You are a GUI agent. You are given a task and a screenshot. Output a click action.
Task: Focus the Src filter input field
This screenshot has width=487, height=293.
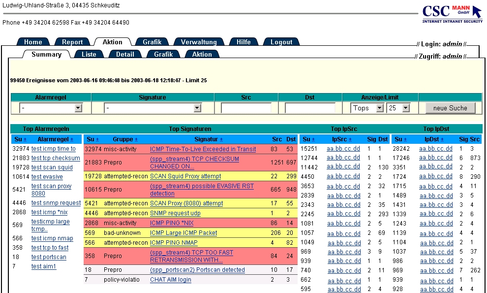click(x=246, y=108)
